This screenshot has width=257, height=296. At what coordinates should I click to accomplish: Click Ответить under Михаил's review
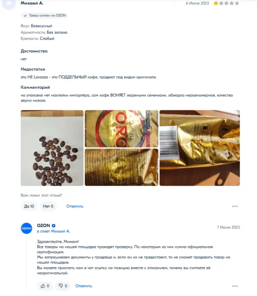pyautogui.click(x=75, y=206)
